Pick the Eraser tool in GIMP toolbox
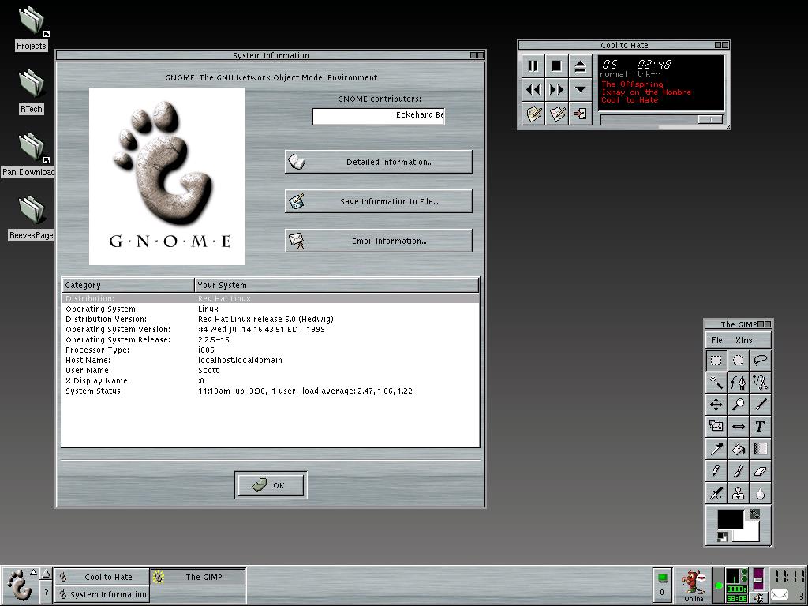This screenshot has height=606, width=808. [x=760, y=471]
